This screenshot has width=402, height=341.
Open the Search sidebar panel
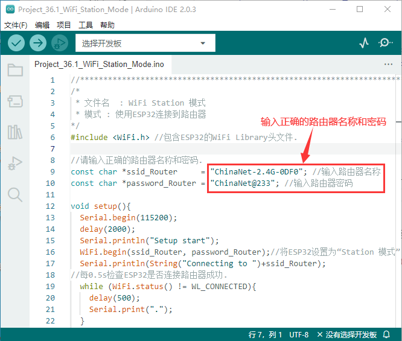point(15,194)
